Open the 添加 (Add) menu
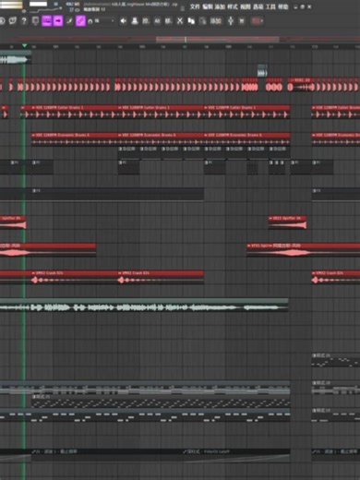 [220, 6]
